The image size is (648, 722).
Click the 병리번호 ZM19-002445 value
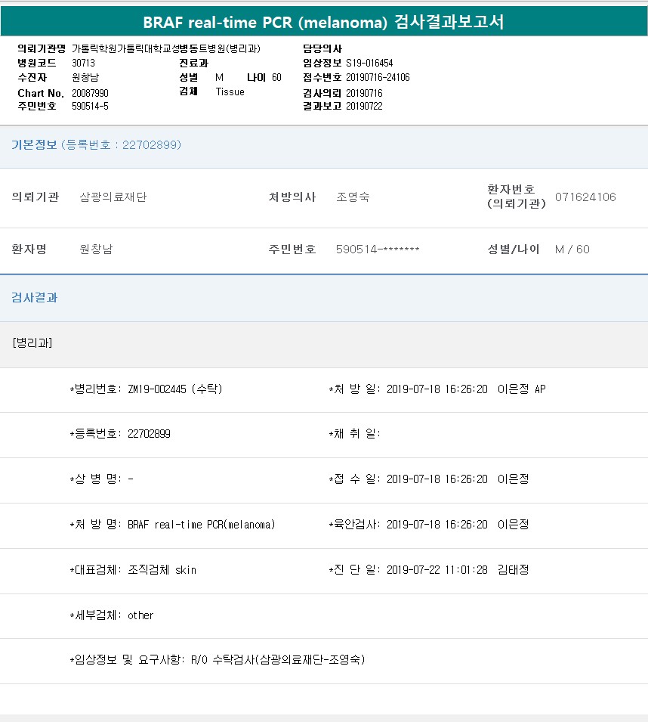[174, 389]
